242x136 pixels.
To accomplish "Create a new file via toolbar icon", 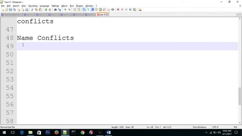I will (x=3, y=10).
